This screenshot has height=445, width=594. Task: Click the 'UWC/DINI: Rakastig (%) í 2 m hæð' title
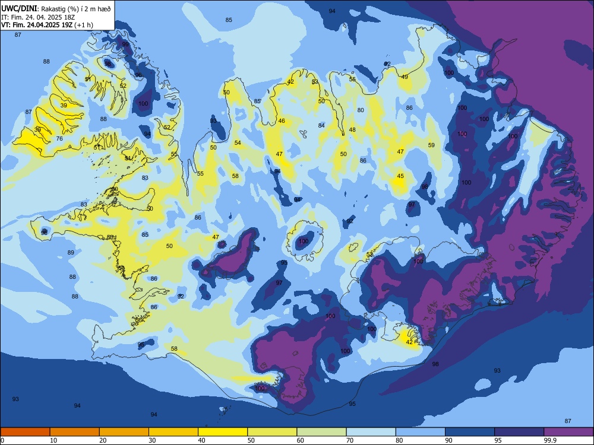[56, 9]
